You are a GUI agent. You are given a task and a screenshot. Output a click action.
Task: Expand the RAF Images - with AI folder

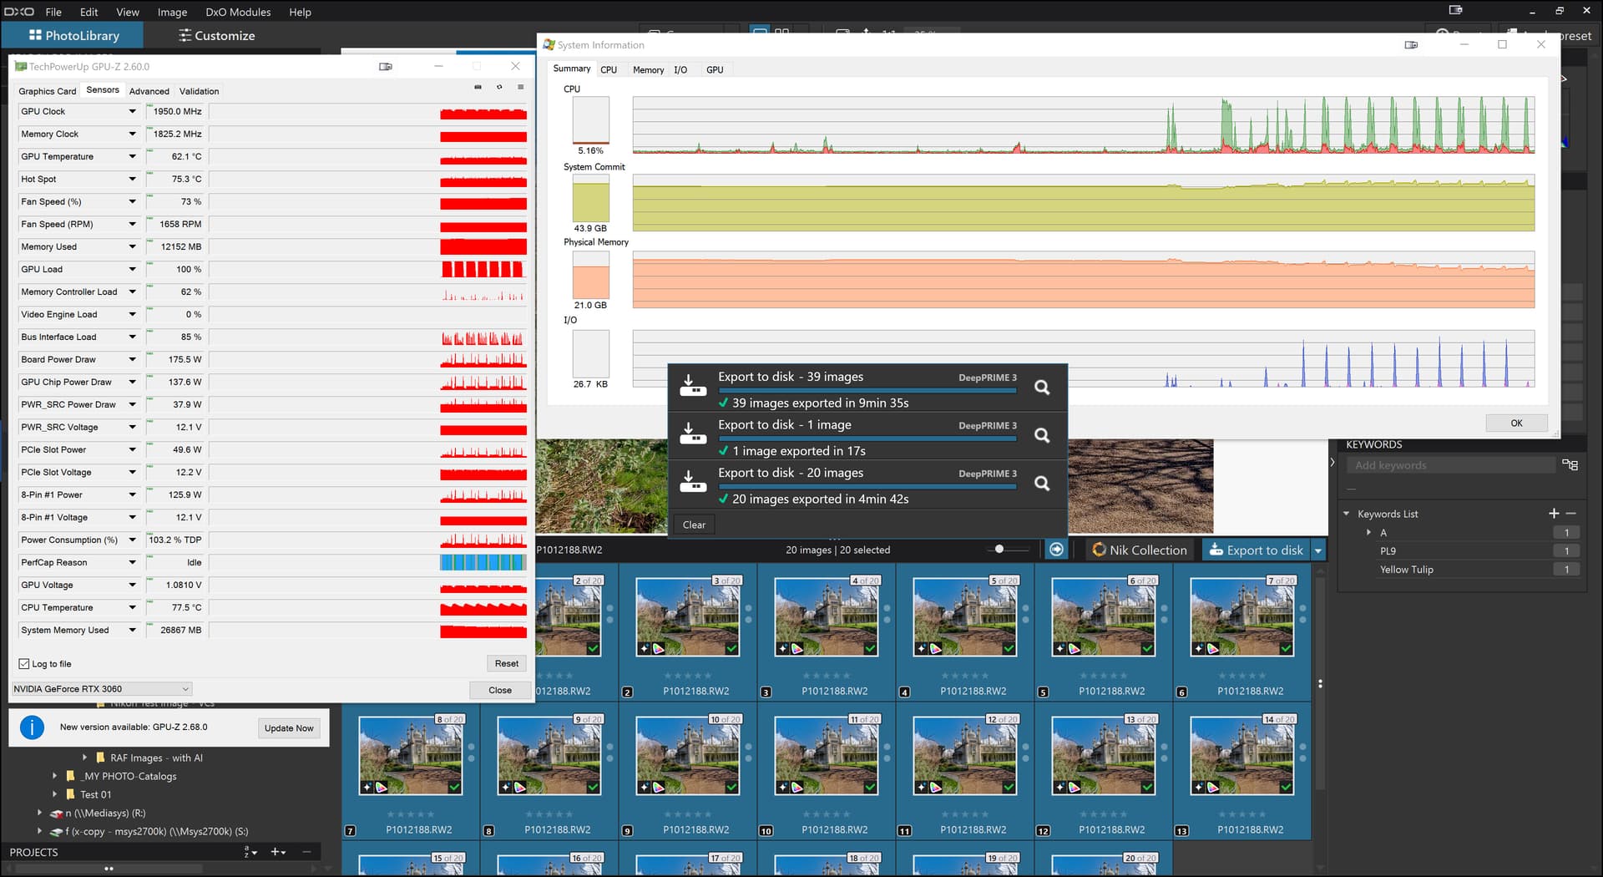(x=85, y=758)
